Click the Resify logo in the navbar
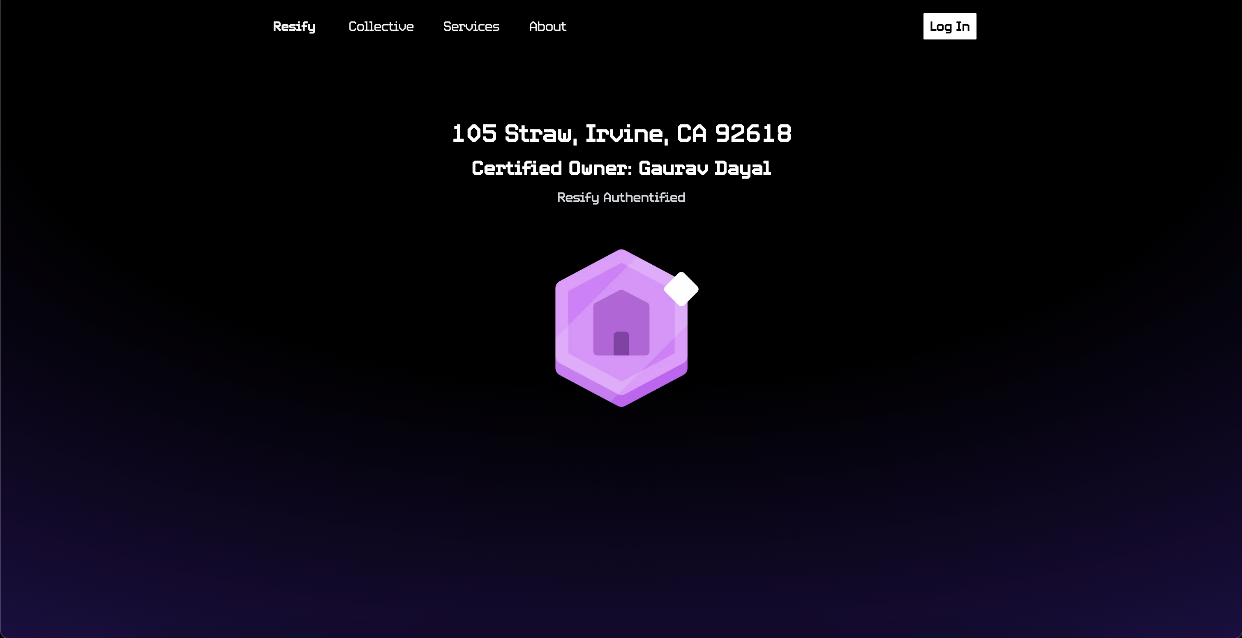Viewport: 1242px width, 638px height. point(294,27)
